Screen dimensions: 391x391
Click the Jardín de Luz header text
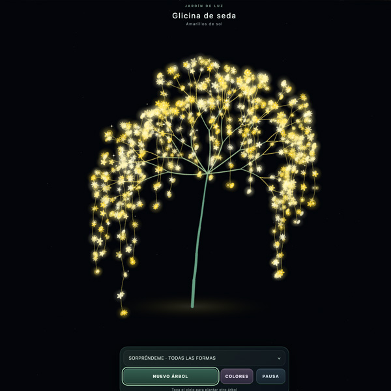coord(204,6)
